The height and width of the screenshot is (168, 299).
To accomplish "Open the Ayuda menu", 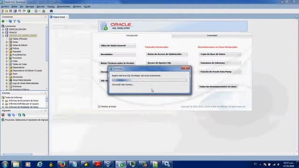I will [x=87, y=7].
